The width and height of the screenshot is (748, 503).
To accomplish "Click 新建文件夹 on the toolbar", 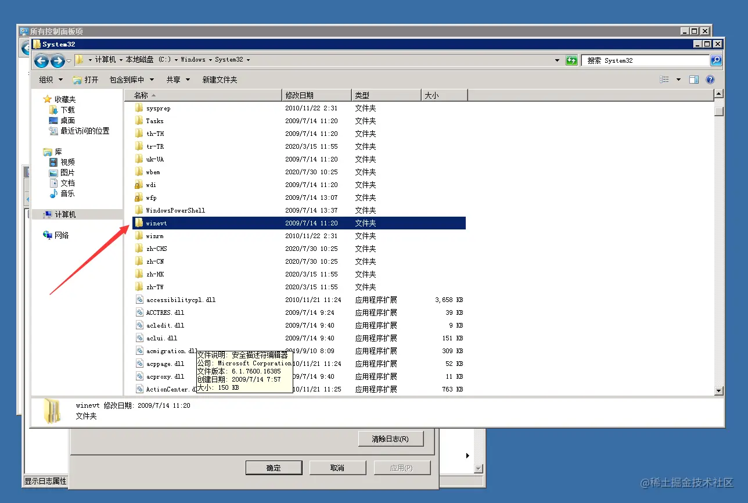I will 220,80.
